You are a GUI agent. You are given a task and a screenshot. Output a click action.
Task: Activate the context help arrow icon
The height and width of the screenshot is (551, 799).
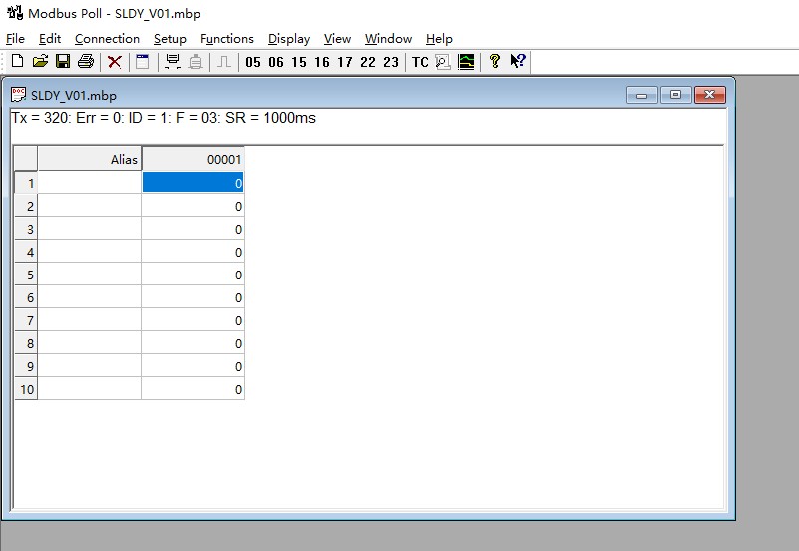coord(518,61)
